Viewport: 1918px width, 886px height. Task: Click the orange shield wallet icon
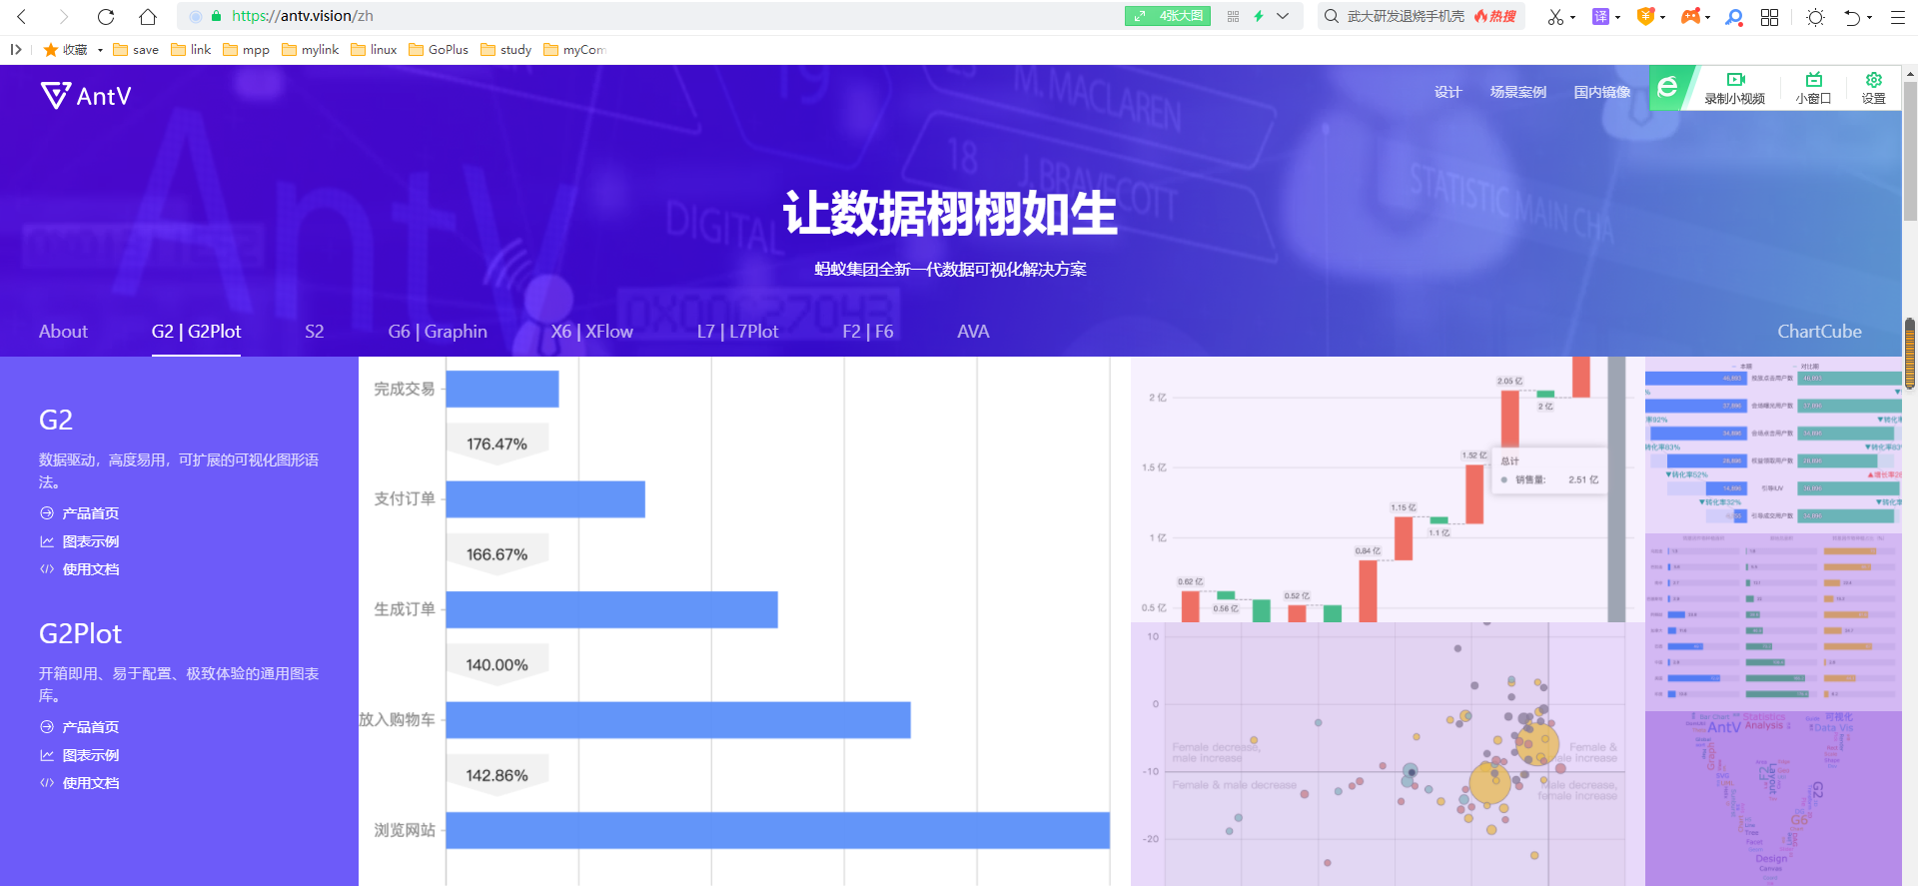[1646, 16]
